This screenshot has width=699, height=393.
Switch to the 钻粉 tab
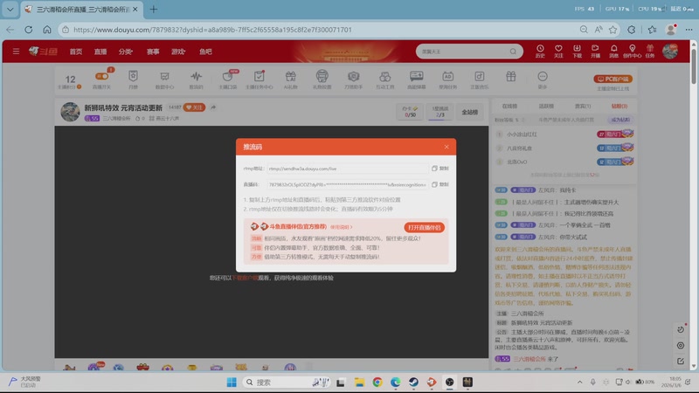pos(619,106)
